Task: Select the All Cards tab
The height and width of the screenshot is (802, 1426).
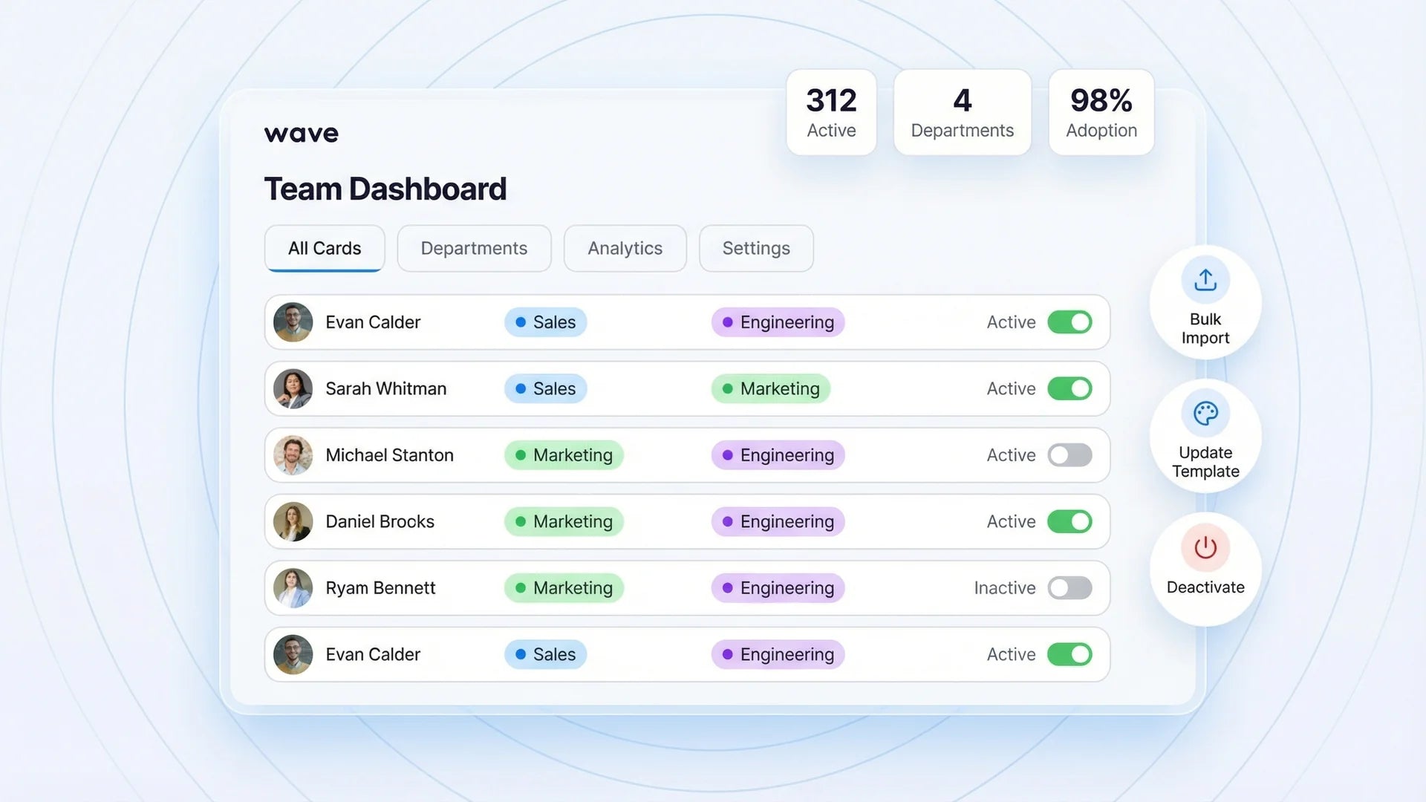Action: (x=324, y=248)
